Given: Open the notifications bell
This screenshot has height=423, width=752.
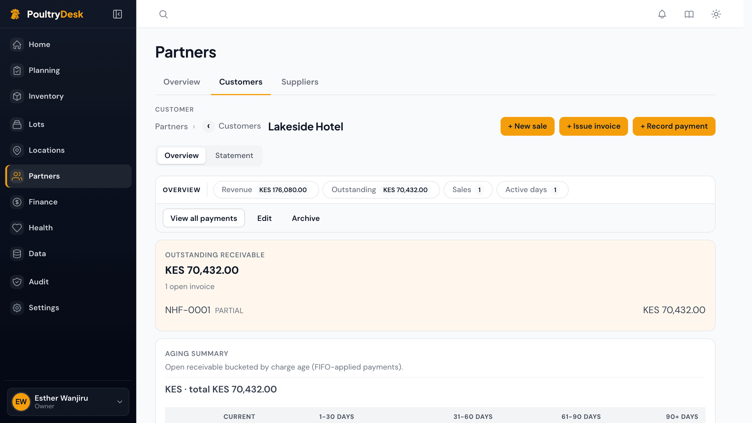Looking at the screenshot, I should [x=662, y=14].
